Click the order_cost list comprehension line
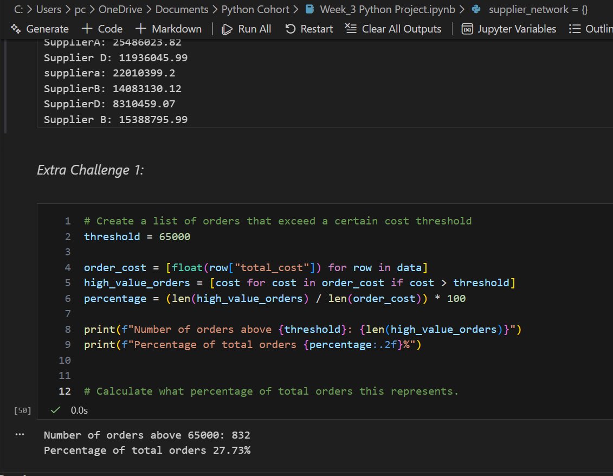 [256, 267]
